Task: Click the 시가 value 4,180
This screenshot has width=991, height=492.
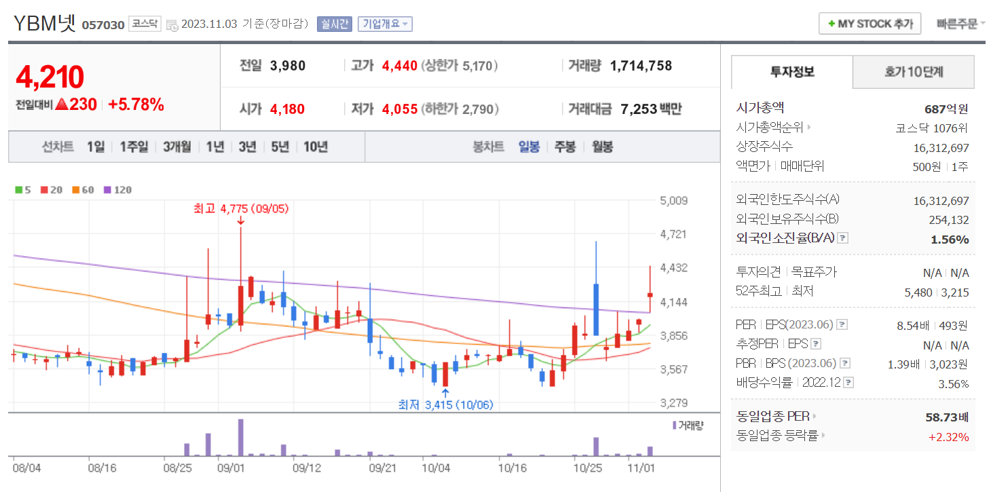Action: [x=287, y=109]
